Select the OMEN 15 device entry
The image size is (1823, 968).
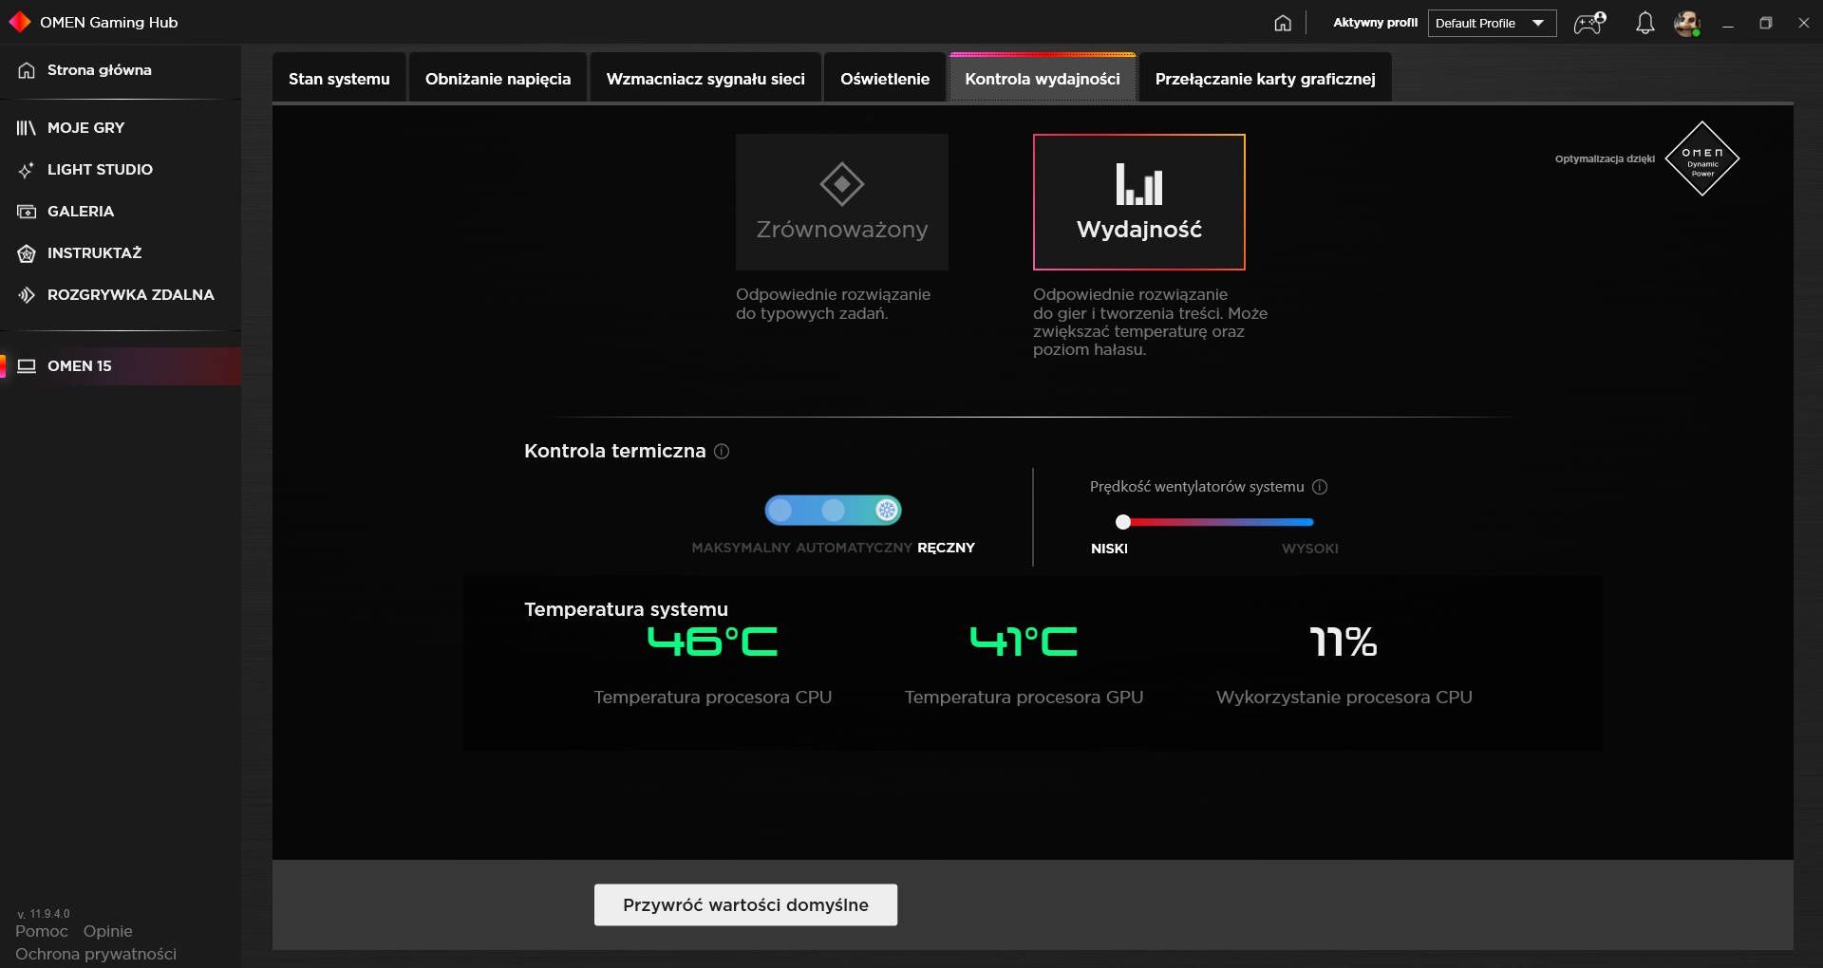[x=121, y=366]
